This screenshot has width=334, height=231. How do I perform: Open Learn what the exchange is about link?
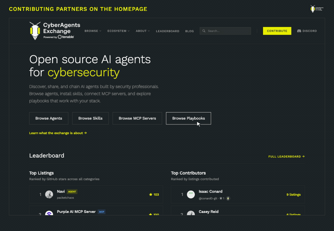click(58, 133)
